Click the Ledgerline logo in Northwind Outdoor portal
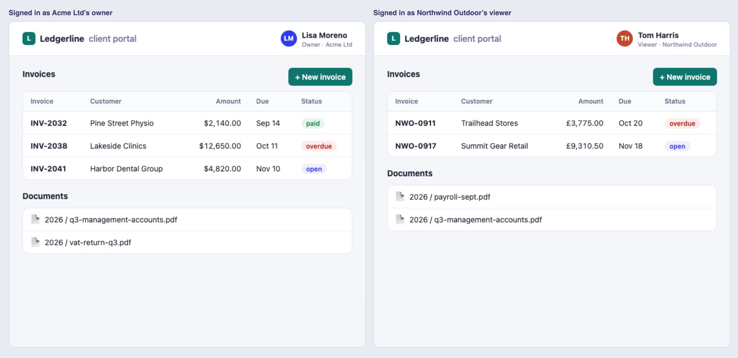 click(394, 38)
